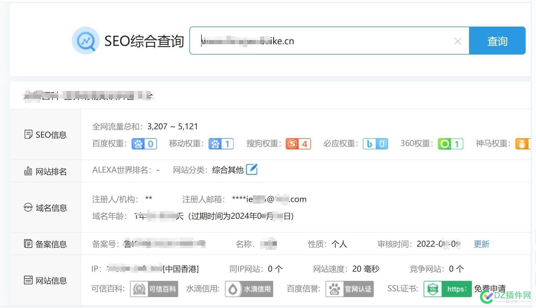
Task: Click the SEO信息 document icon
Action: point(28,135)
